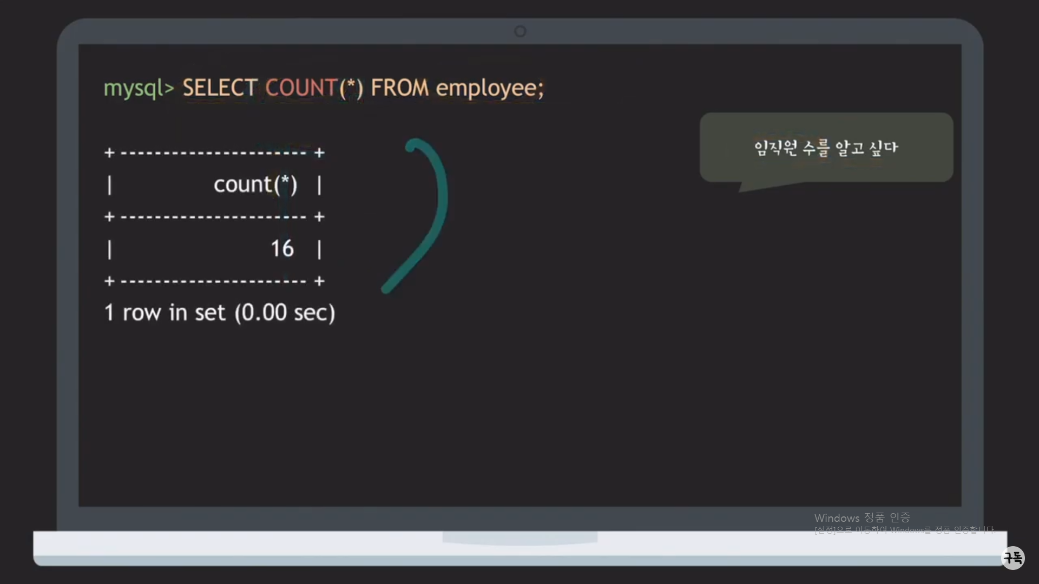This screenshot has height=584, width=1039.
Task: Click the 구독 subscribe badge icon
Action: point(1013,558)
